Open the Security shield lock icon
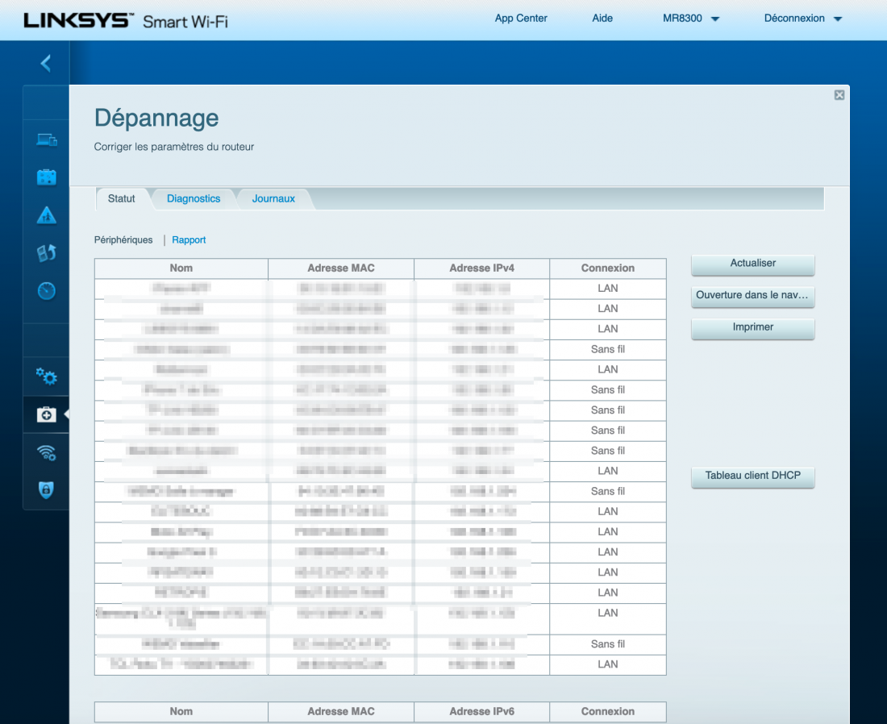 click(x=47, y=489)
